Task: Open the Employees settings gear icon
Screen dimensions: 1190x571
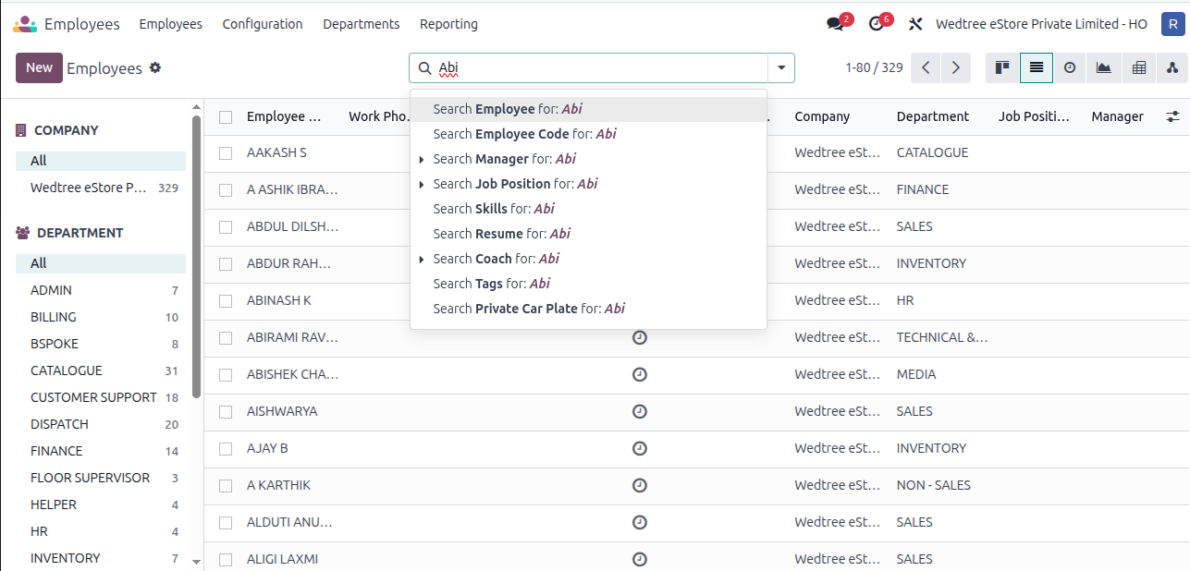Action: (x=155, y=67)
